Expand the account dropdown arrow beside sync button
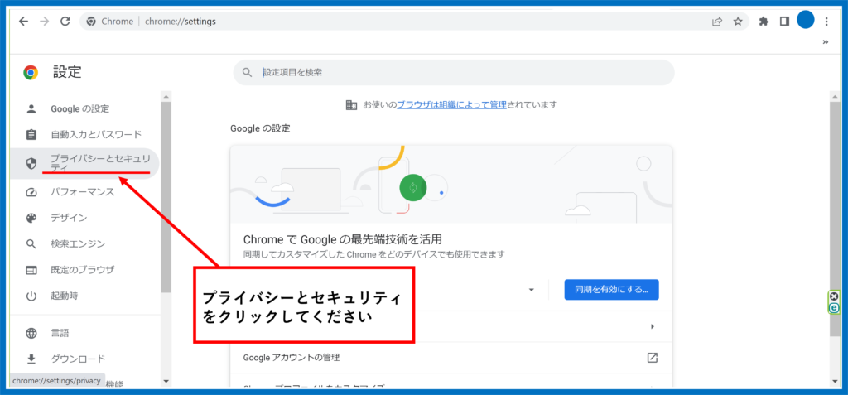This screenshot has height=395, width=848. (x=531, y=290)
